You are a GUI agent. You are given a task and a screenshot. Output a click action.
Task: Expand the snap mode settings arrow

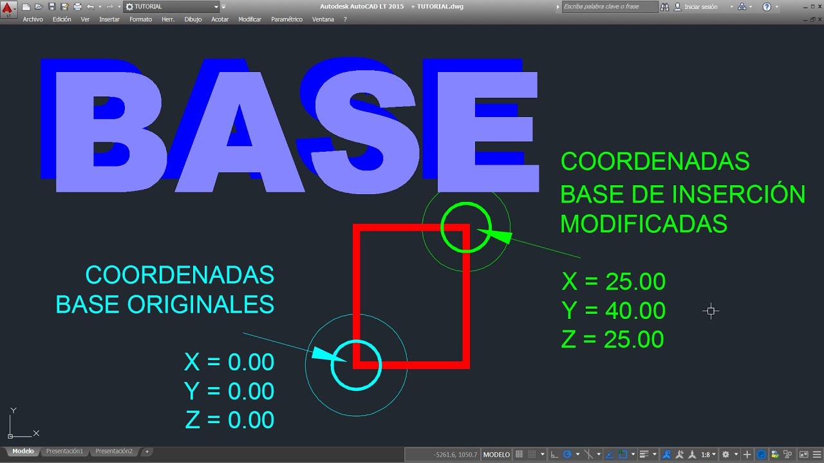(542, 455)
